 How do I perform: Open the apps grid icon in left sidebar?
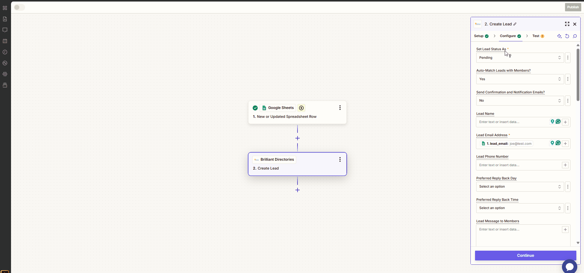point(5,8)
